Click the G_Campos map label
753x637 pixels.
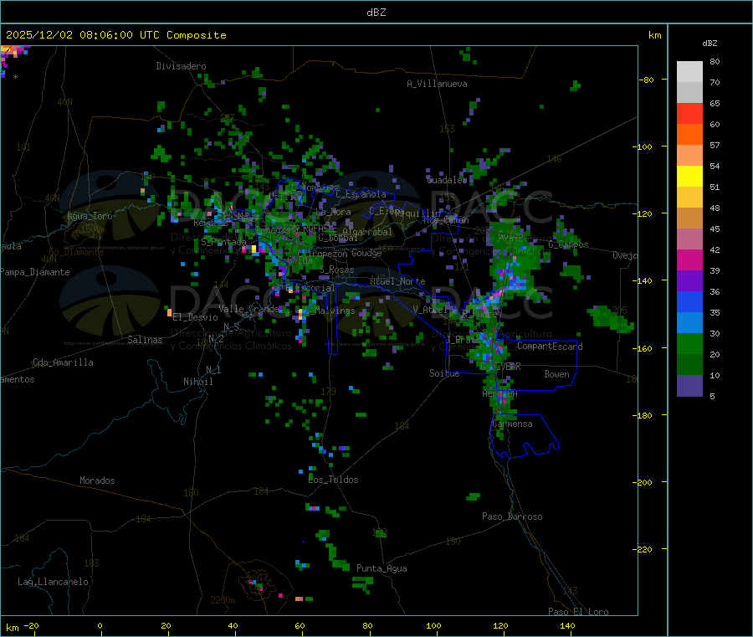[569, 244]
